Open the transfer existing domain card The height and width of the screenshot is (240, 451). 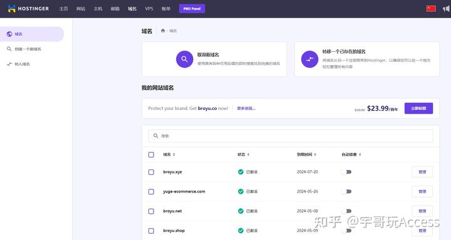tap(366, 59)
